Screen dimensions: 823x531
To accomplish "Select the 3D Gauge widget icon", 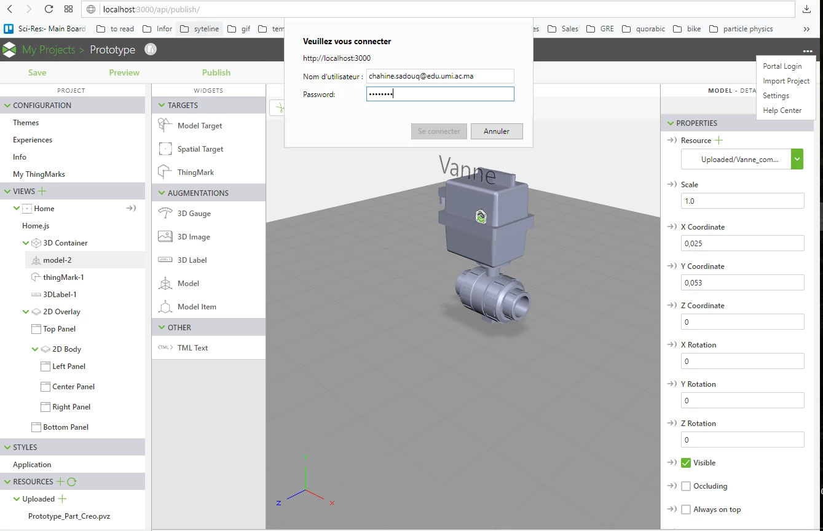I will 165,213.
